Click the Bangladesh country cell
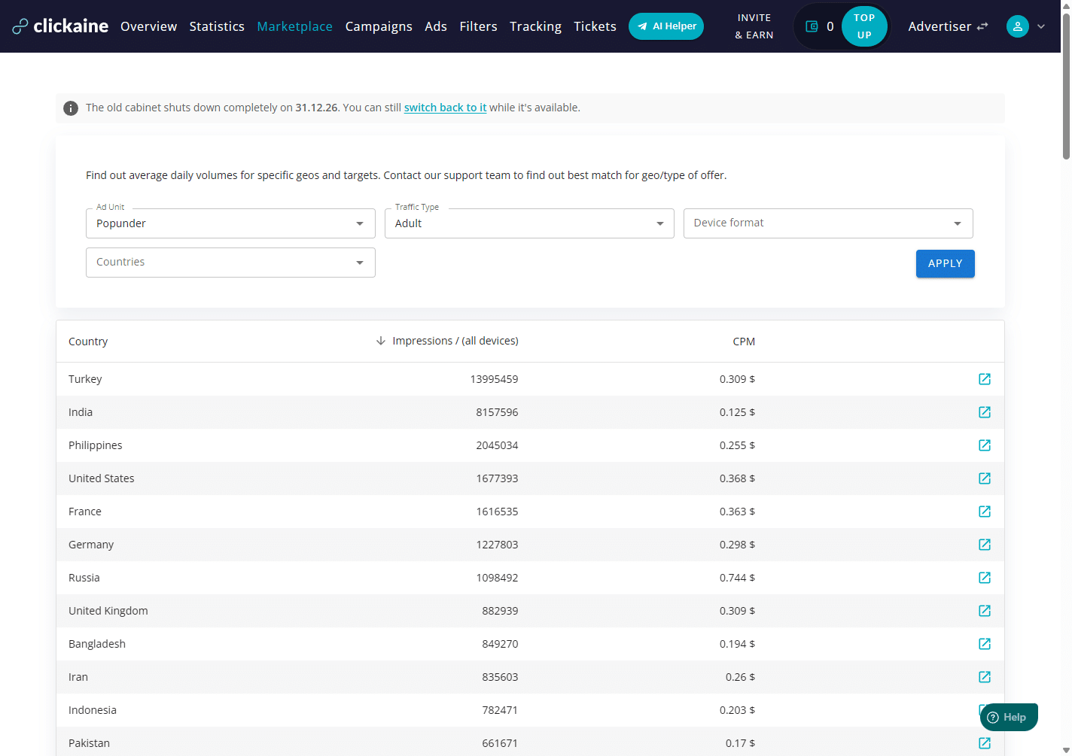Image resolution: width=1072 pixels, height=756 pixels. [97, 644]
